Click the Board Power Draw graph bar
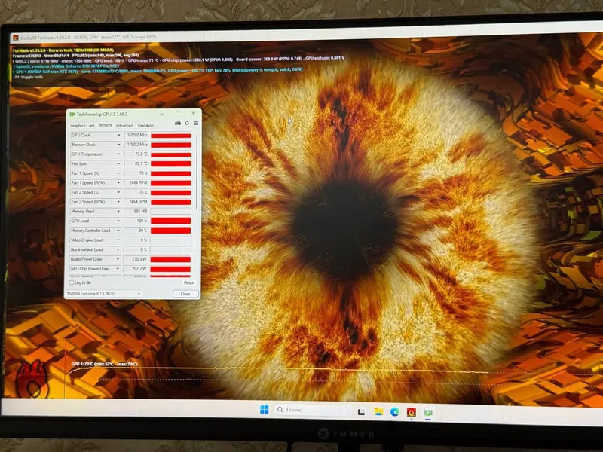Image resolution: width=603 pixels, height=452 pixels. click(x=170, y=259)
